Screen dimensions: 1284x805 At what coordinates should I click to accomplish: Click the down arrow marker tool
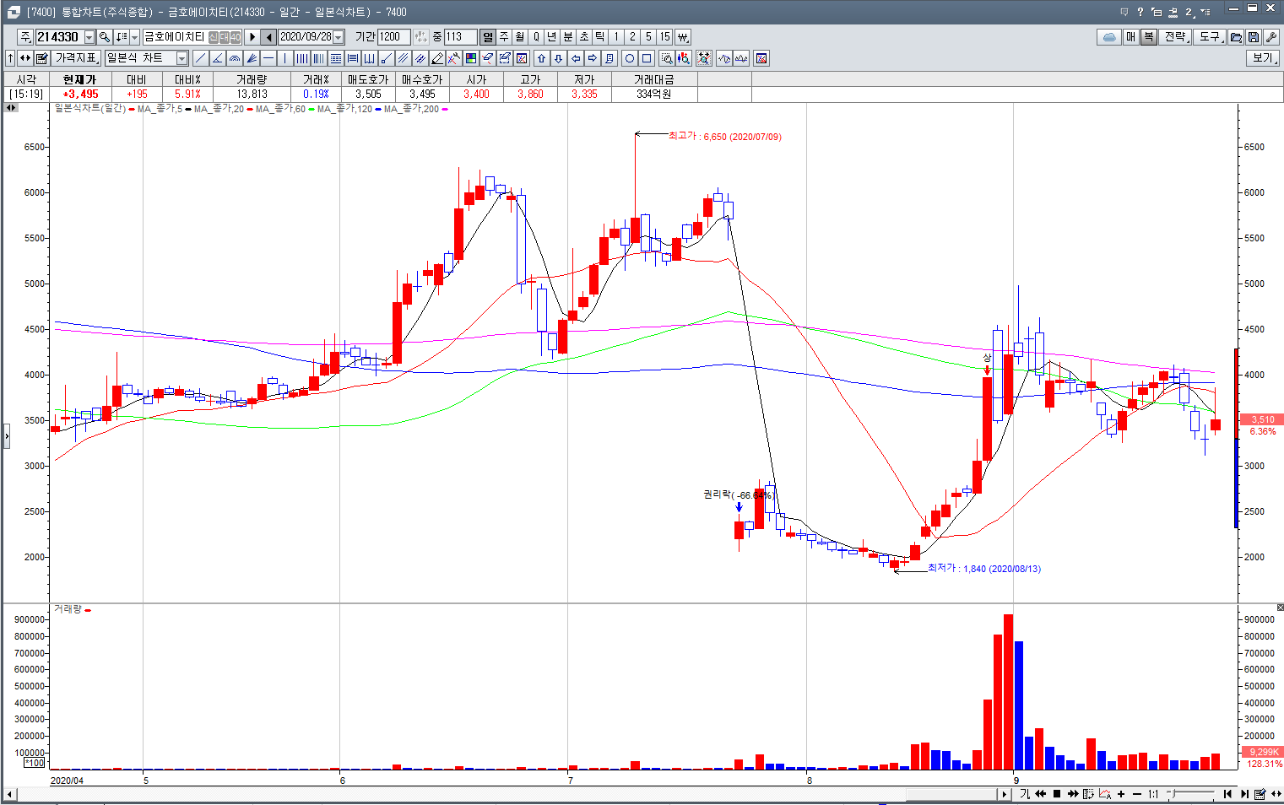(559, 58)
